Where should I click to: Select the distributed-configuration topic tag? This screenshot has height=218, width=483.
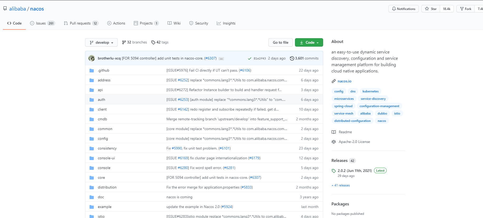coord(352,121)
